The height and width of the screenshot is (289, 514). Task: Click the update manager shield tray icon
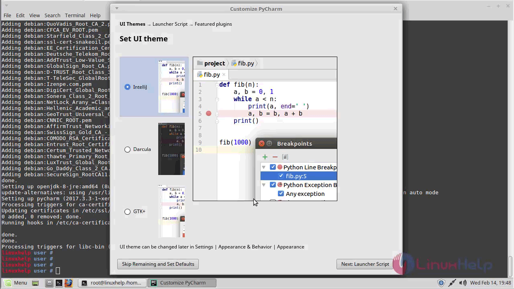pos(441,283)
